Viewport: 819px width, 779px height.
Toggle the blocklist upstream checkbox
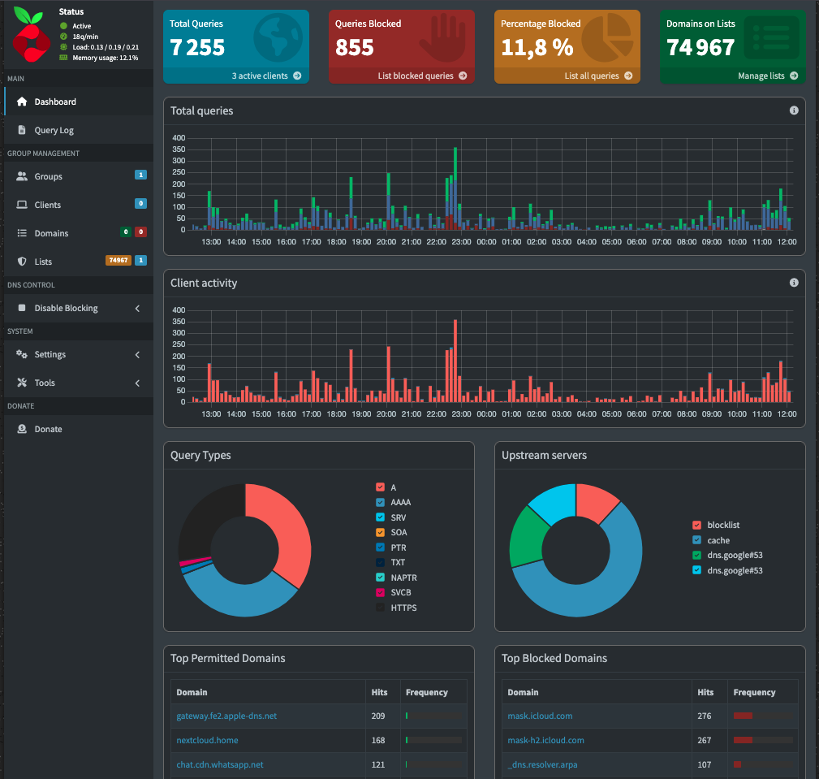[696, 525]
